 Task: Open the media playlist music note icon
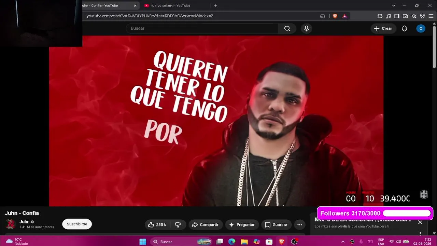pos(388,16)
